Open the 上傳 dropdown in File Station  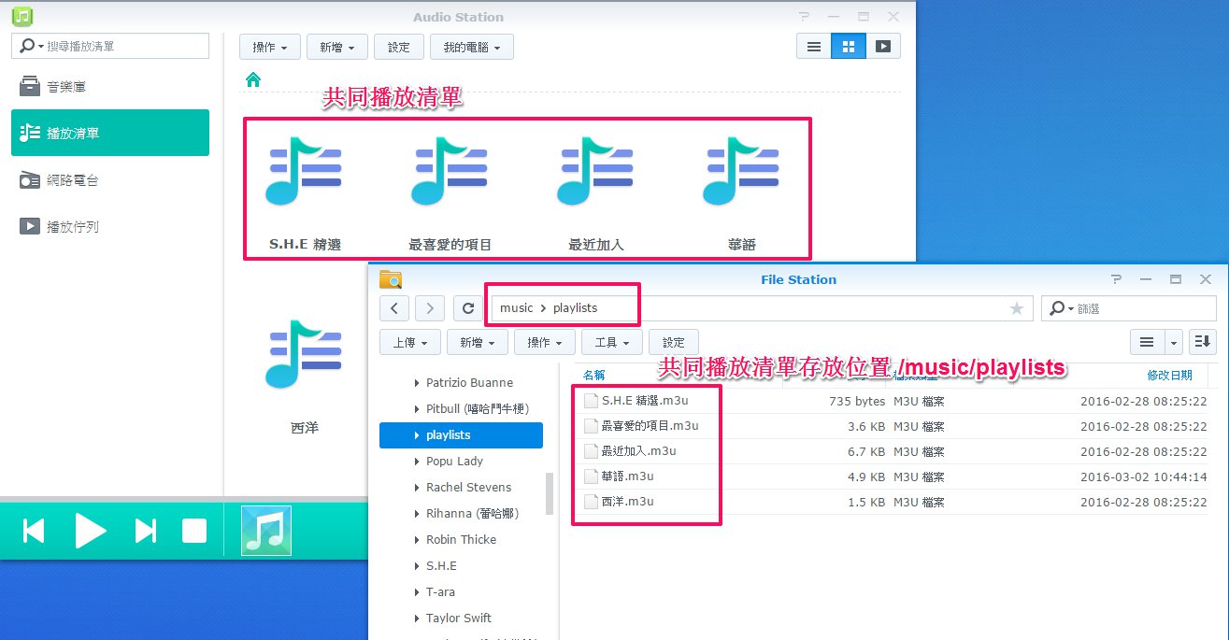pos(410,343)
